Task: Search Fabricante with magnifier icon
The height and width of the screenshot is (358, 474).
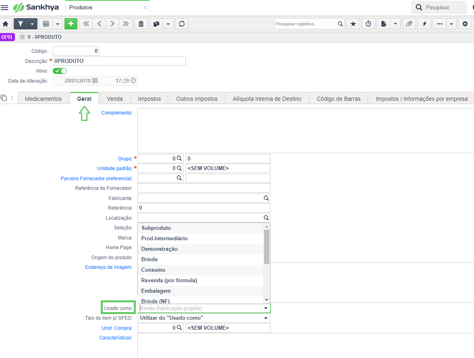Action: click(x=266, y=198)
